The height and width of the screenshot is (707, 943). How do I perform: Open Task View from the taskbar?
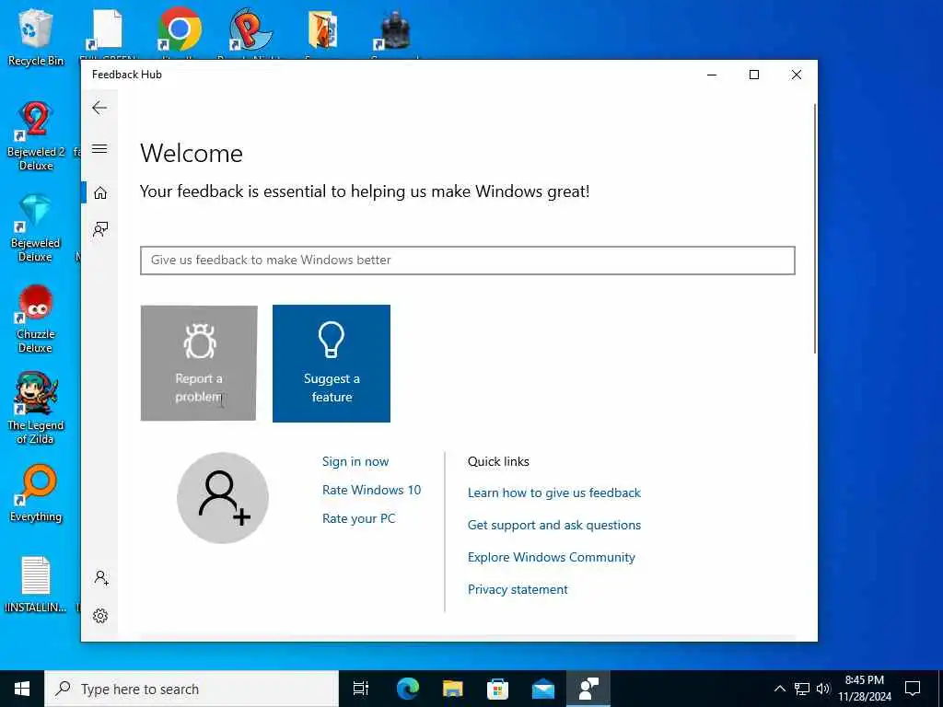(x=361, y=689)
